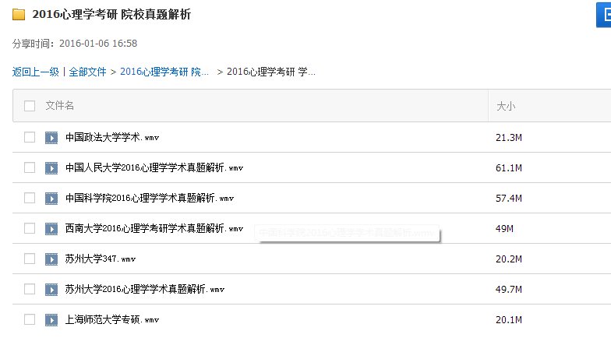Click the yellow folder icon beside title

coord(19,15)
